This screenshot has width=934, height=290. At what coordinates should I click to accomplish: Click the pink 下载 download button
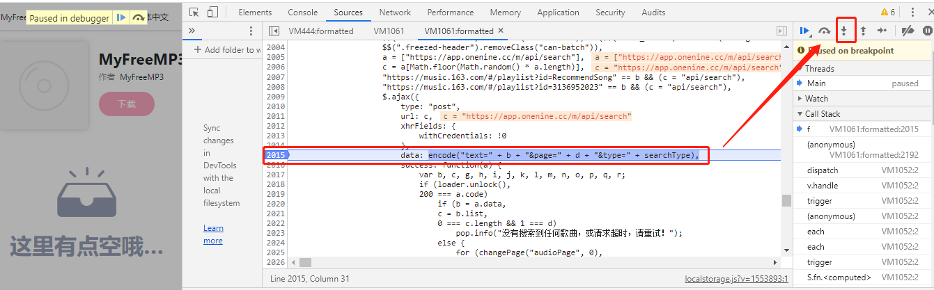coord(127,104)
